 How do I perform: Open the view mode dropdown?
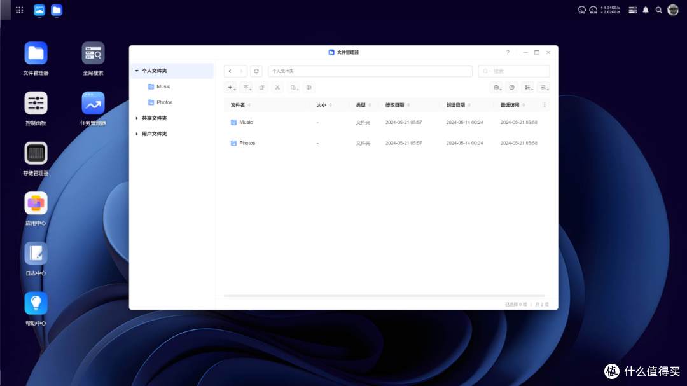click(528, 88)
